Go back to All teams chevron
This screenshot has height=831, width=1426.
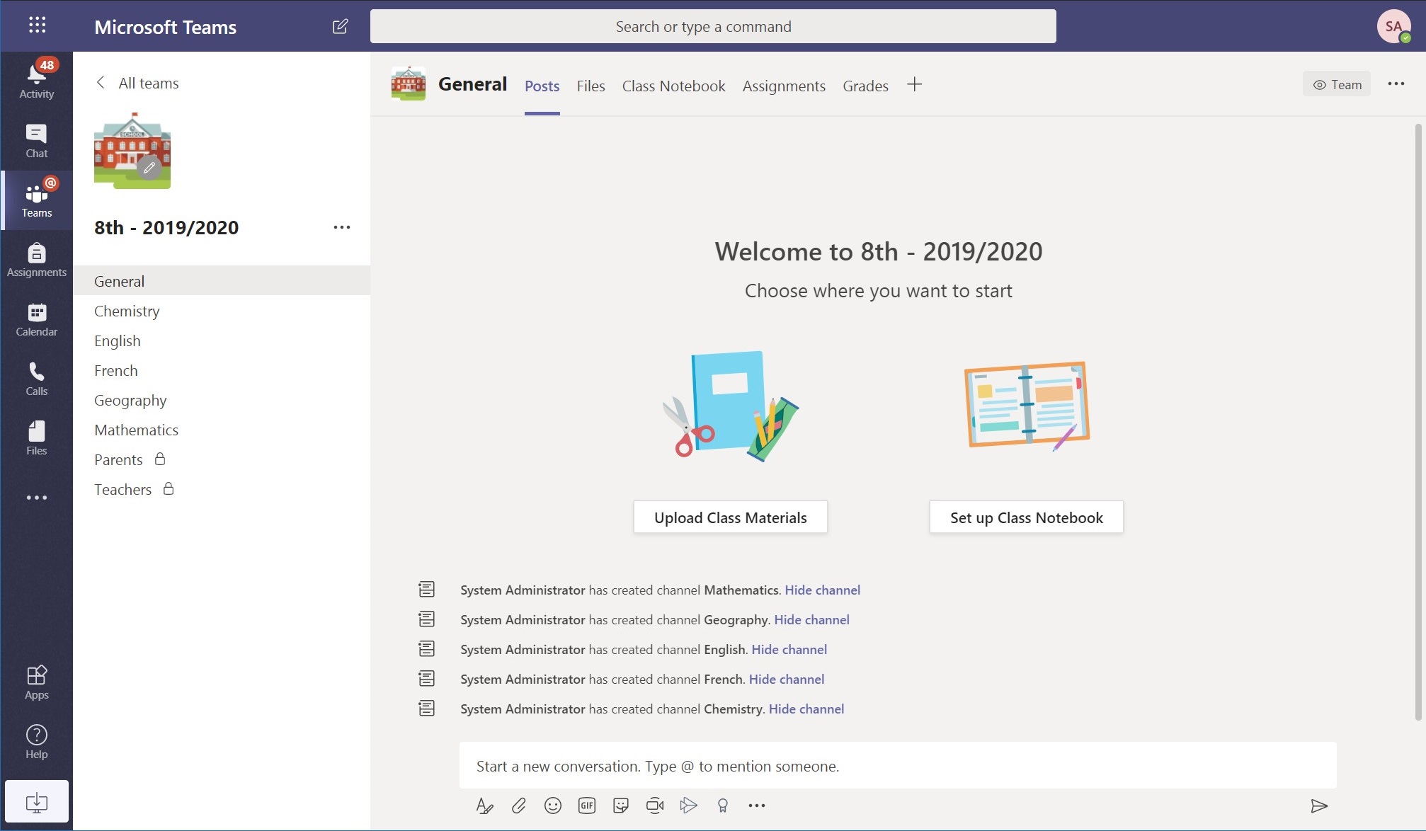pos(101,83)
